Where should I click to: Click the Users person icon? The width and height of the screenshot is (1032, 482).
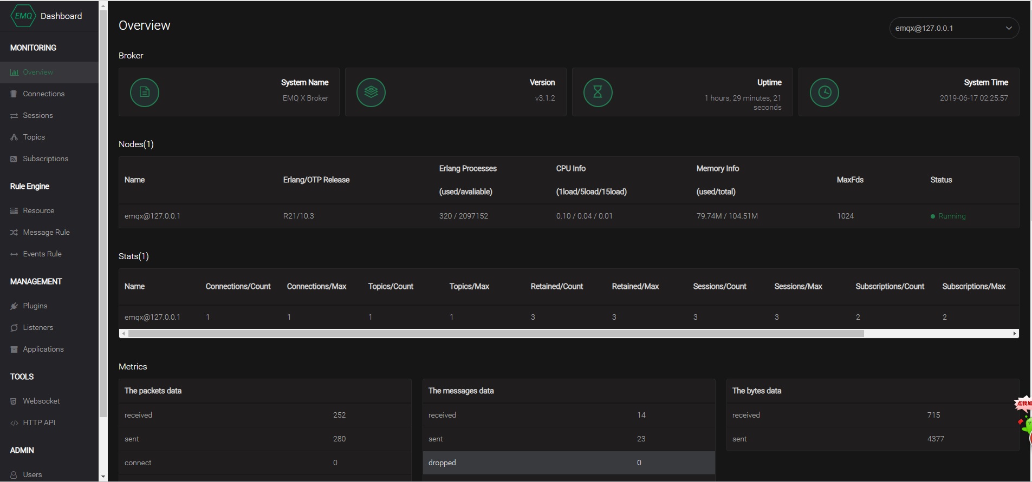tap(14, 474)
